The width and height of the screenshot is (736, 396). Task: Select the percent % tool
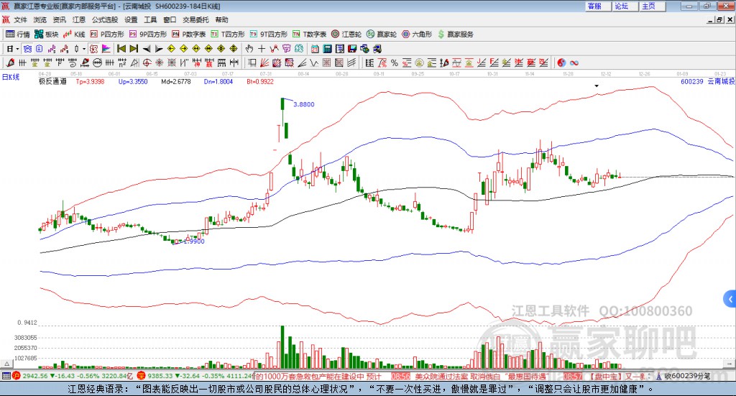point(395,63)
